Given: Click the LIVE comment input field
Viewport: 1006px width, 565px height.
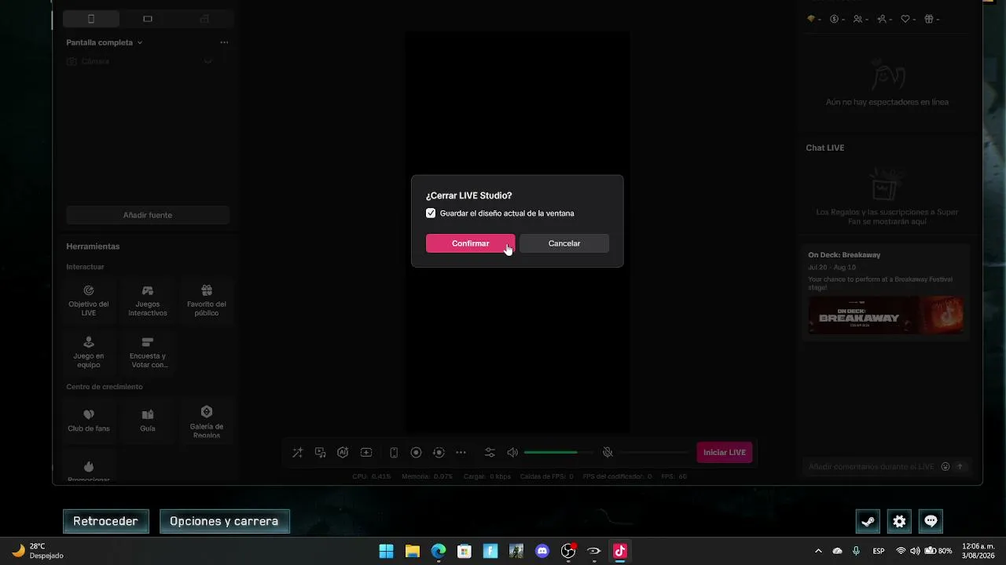Looking at the screenshot, I should [x=872, y=466].
